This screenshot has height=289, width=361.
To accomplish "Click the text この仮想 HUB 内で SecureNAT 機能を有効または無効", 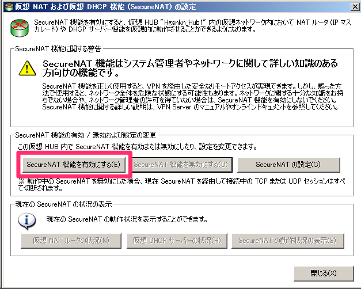I will point(138,147).
